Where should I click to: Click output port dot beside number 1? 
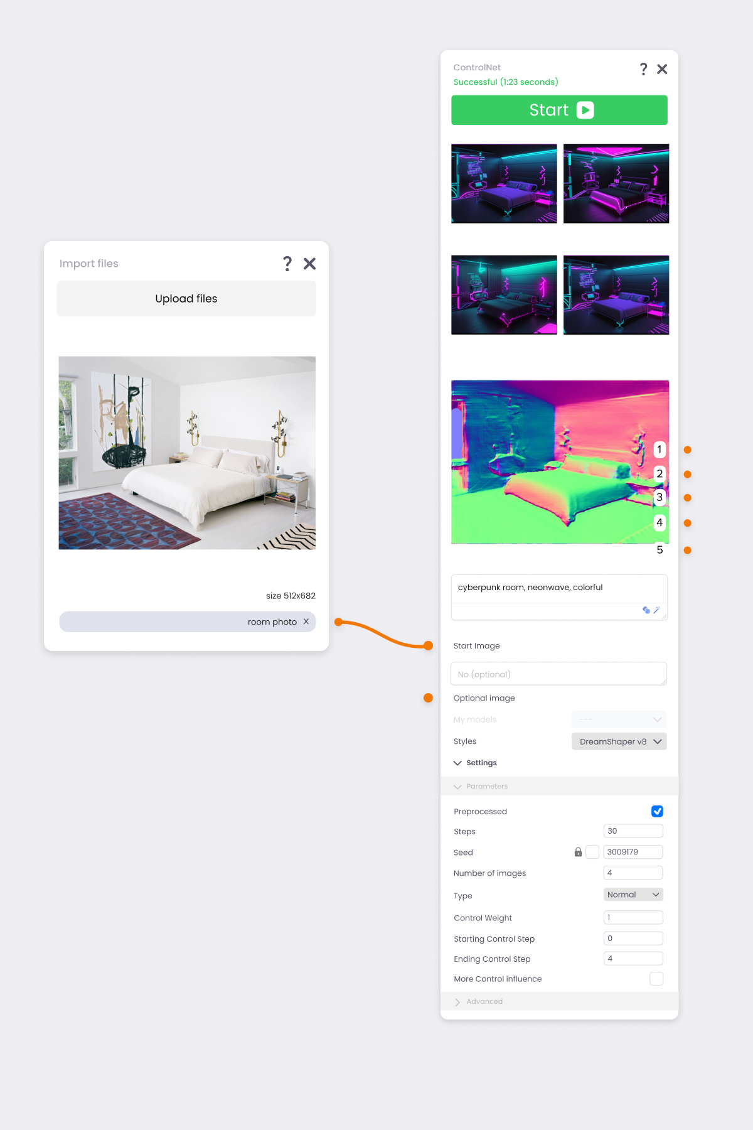688,449
